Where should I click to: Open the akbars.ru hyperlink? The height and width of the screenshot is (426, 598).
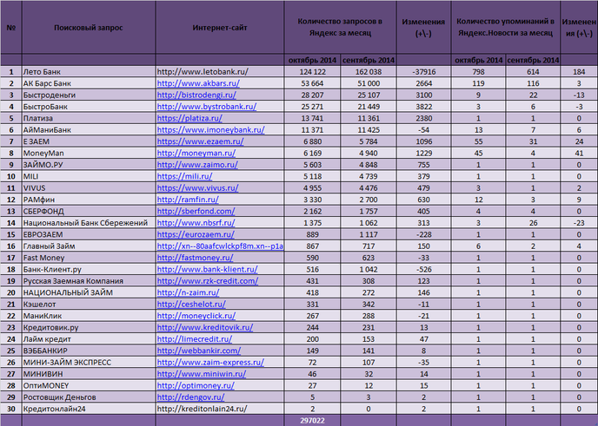click(198, 83)
